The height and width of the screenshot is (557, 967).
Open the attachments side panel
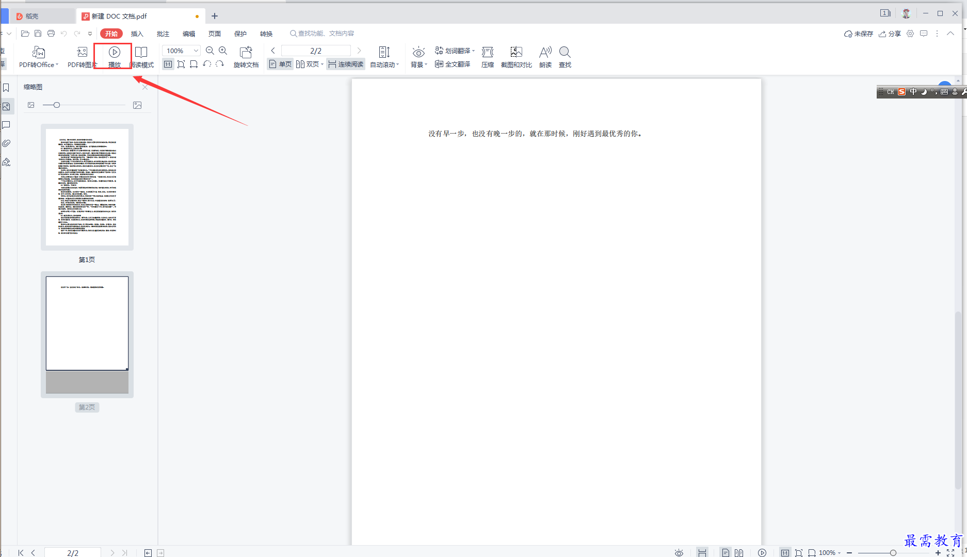(x=6, y=143)
